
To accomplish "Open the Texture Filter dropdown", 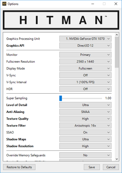I will pos(85,125).
